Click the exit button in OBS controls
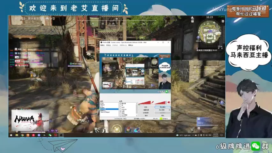This screenshot has width=272, height=153. click(x=163, y=116)
